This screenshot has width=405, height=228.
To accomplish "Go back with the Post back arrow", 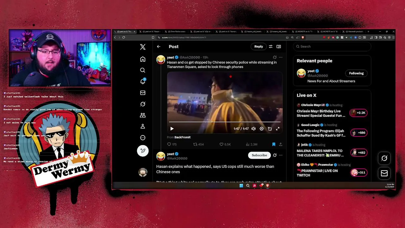I will (x=159, y=47).
